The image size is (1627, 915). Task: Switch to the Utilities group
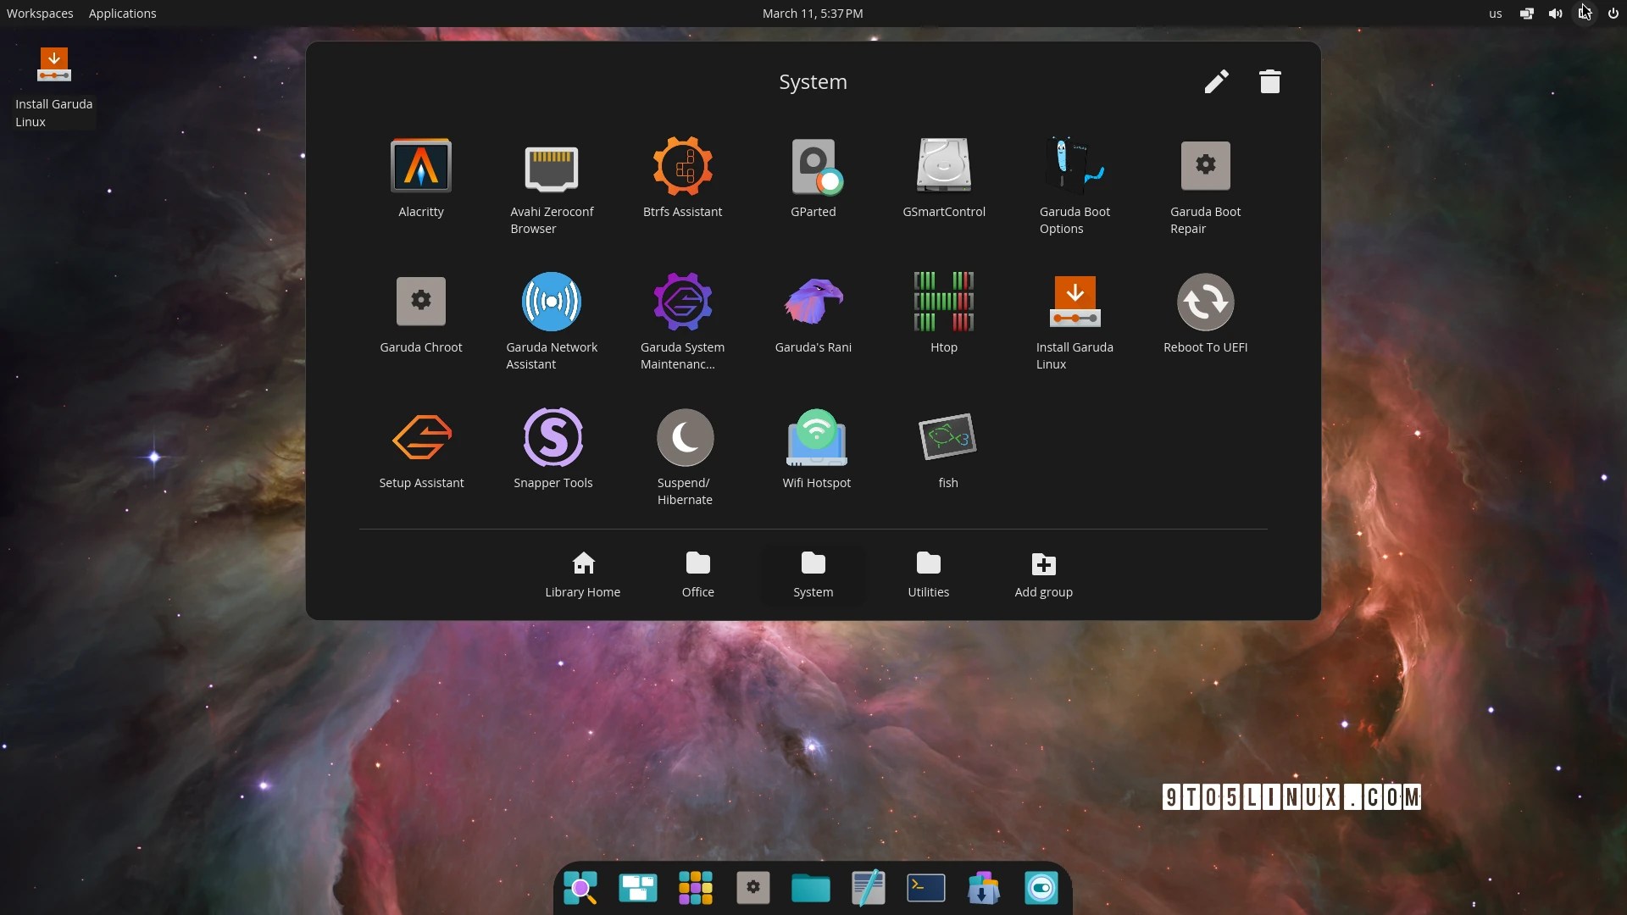pos(929,574)
